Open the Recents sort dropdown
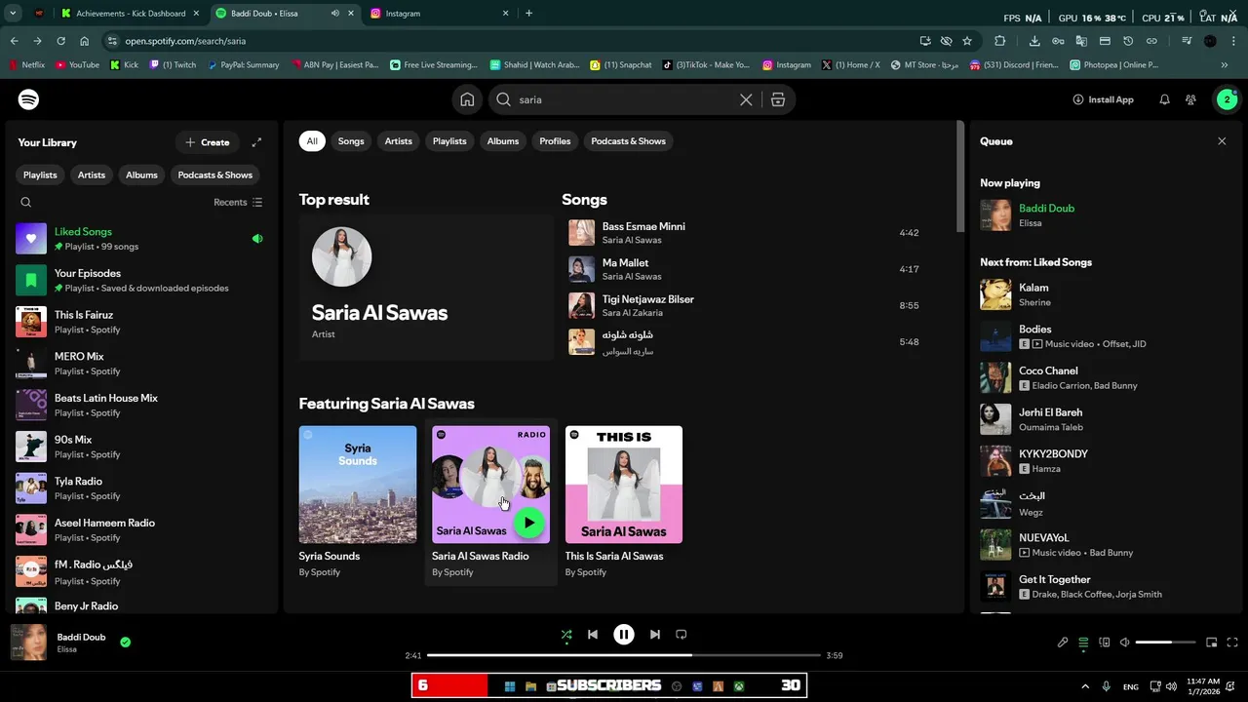1248x702 pixels. (x=238, y=202)
